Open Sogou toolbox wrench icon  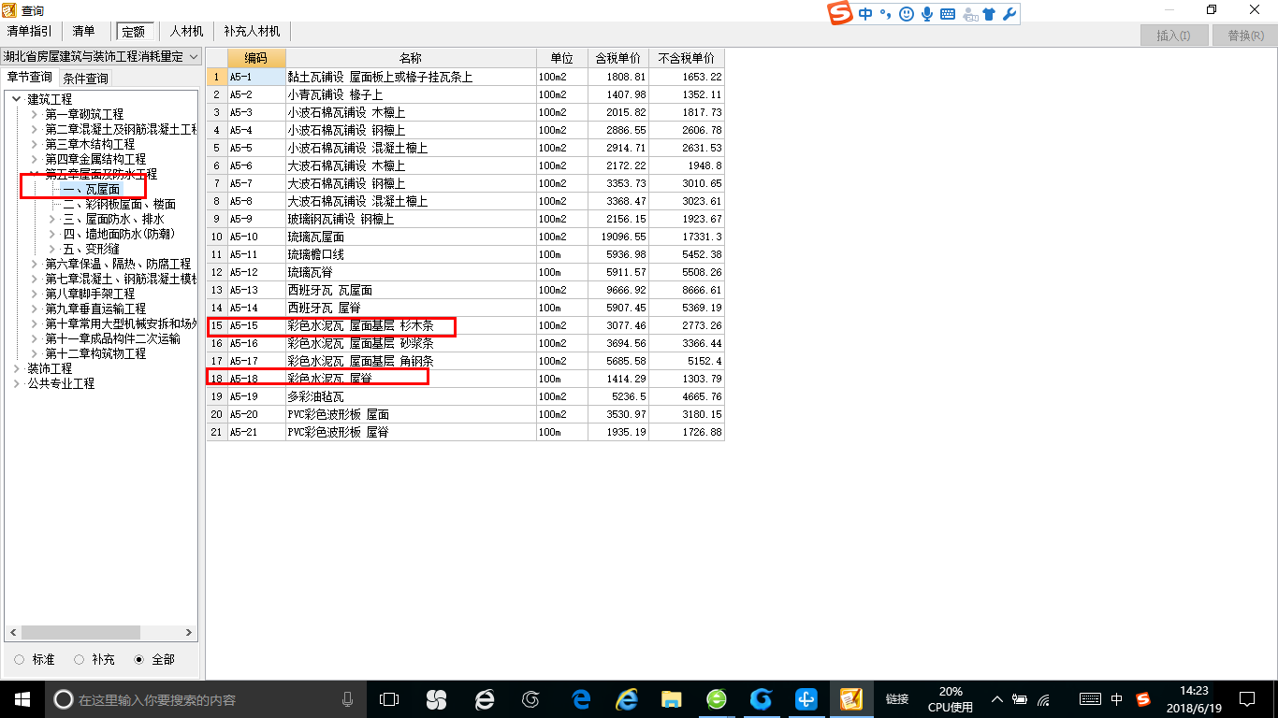tap(1009, 14)
